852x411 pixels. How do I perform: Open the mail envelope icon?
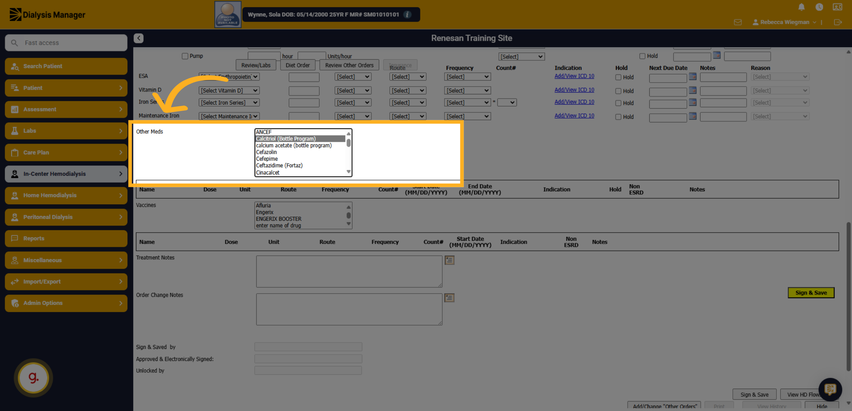coord(738,22)
